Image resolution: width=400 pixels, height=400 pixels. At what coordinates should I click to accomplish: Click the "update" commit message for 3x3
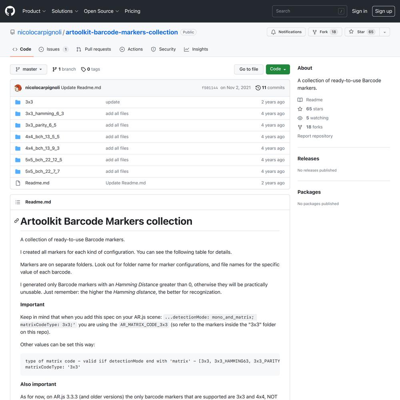pyautogui.click(x=112, y=102)
